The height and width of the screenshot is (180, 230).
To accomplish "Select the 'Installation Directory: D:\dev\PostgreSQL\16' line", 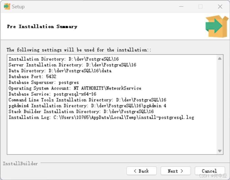I will click(64, 59).
